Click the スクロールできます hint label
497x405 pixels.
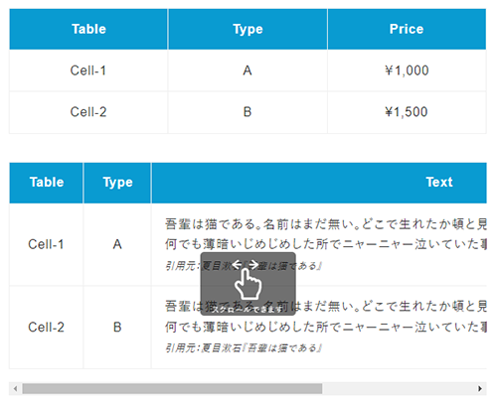248,310
